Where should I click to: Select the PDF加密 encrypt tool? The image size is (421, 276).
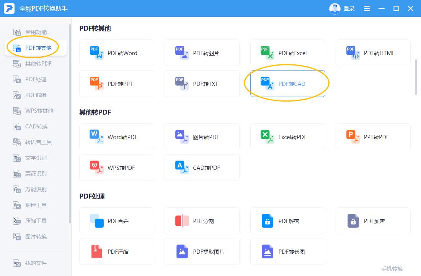click(x=373, y=221)
